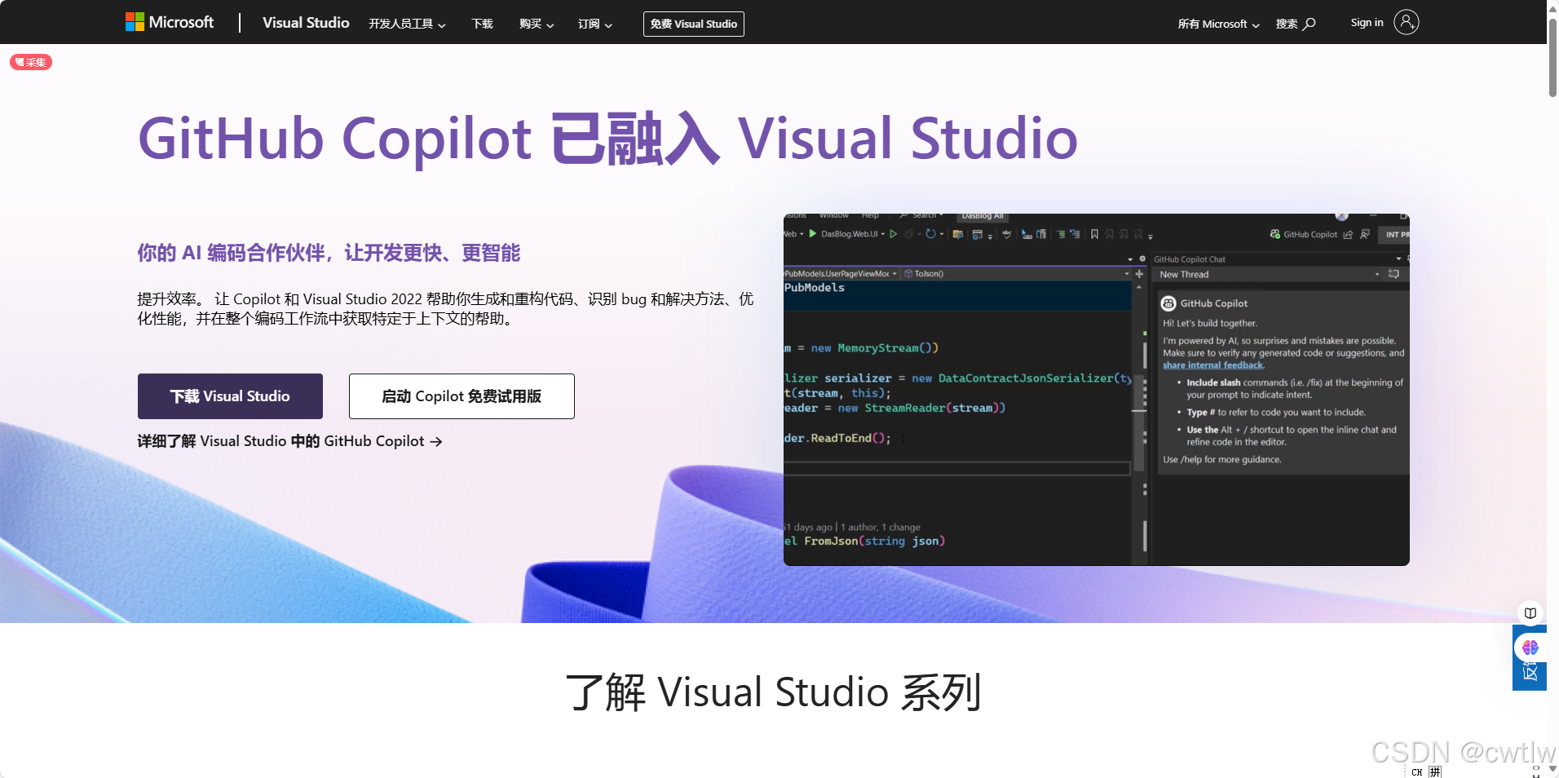
Task: Open the search magnifier icon
Action: pyautogui.click(x=1308, y=23)
